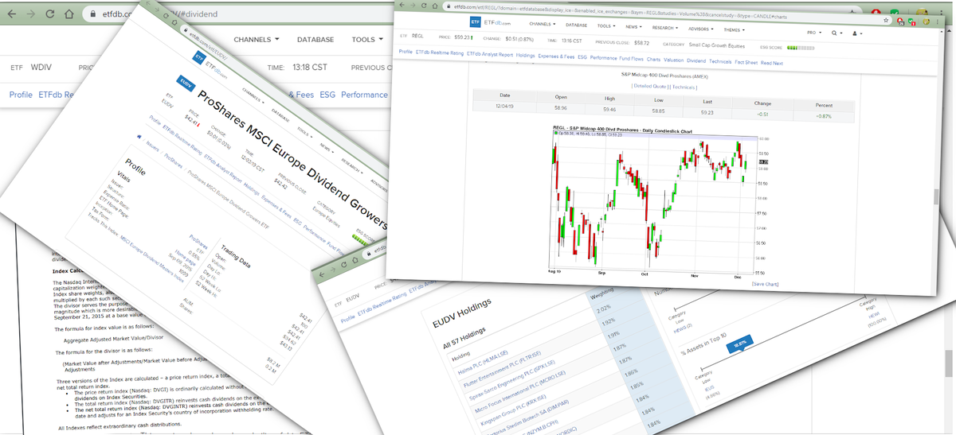The height and width of the screenshot is (435, 956).
Task: Click the Save Chart link below the candlestick chart
Action: tap(767, 283)
